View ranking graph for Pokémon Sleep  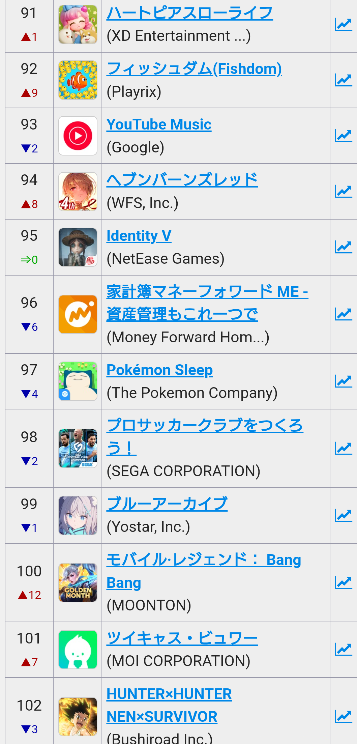click(x=343, y=381)
